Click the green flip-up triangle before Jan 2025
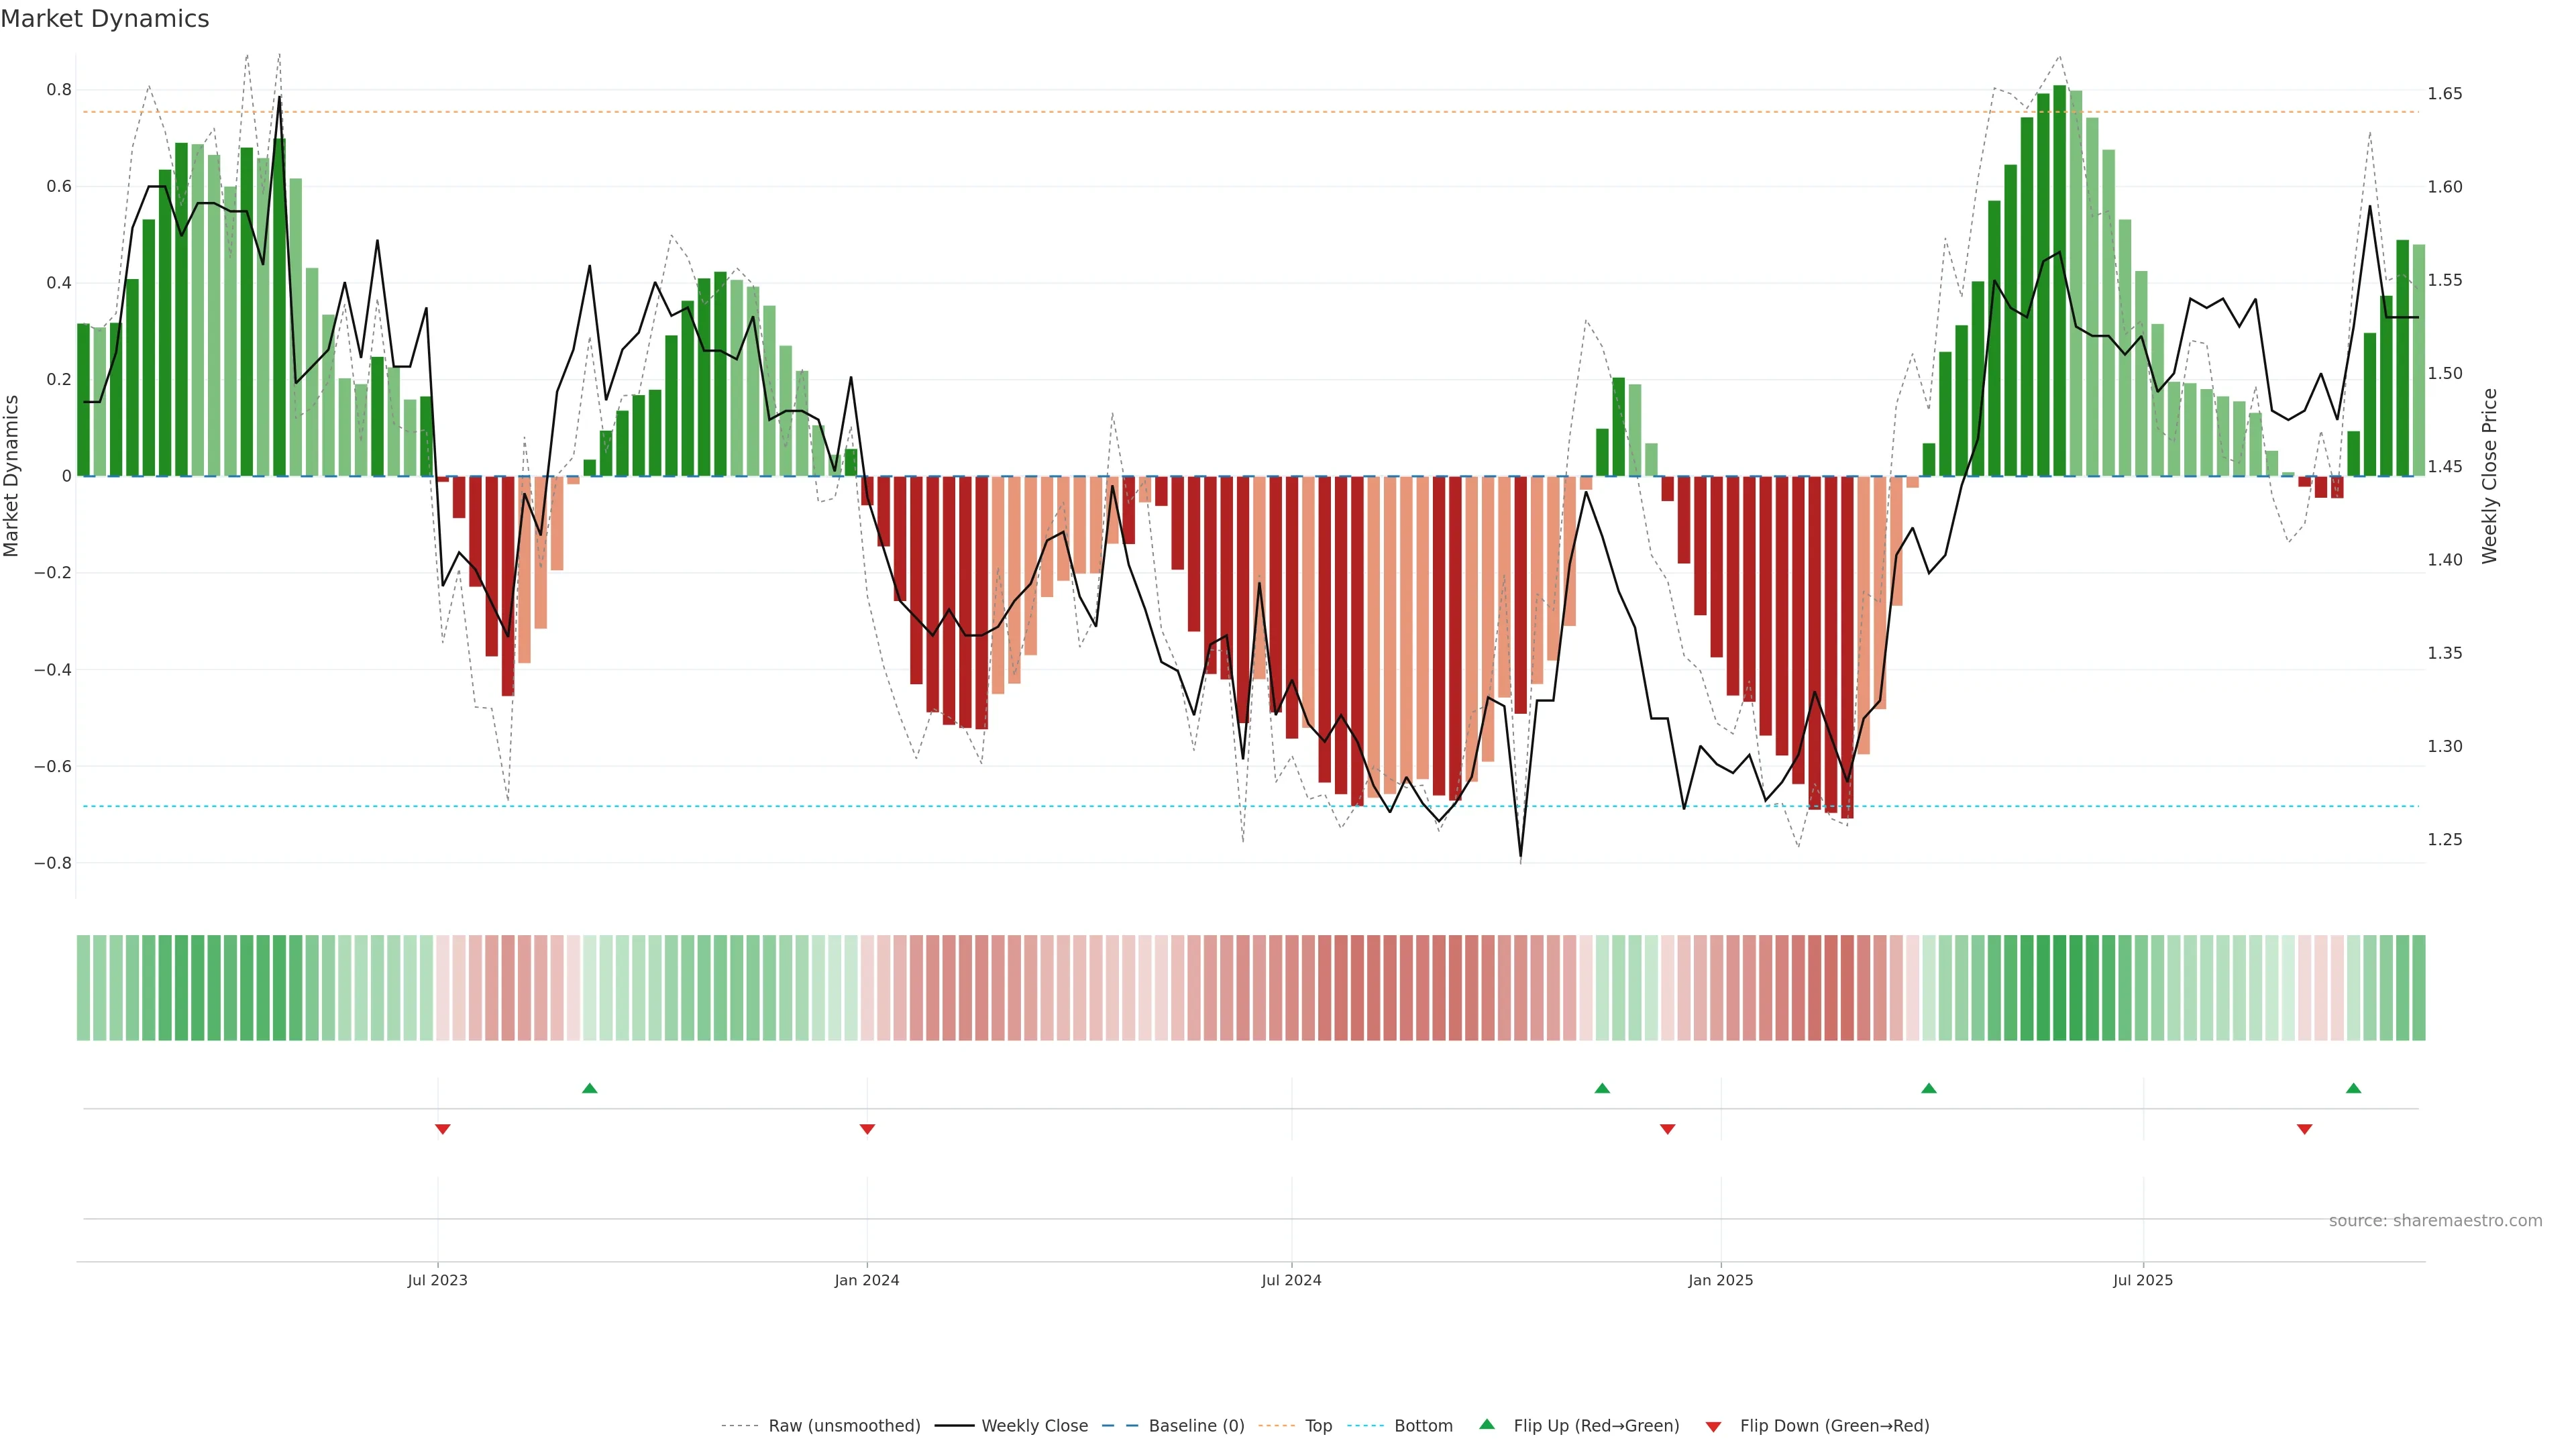The image size is (2576, 1449). [1602, 1088]
